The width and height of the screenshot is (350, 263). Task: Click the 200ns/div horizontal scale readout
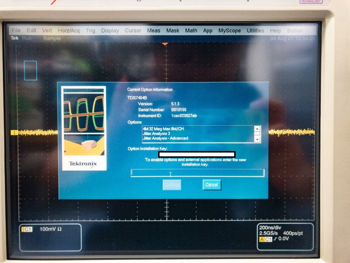[271, 228]
